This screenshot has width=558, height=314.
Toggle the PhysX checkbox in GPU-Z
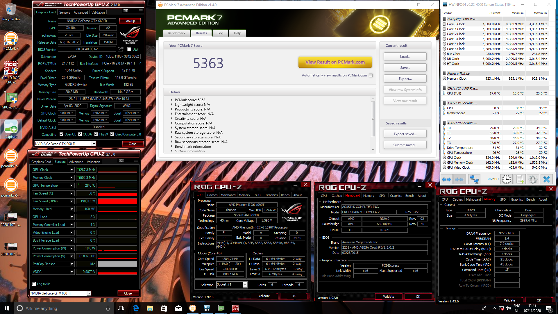(96, 134)
